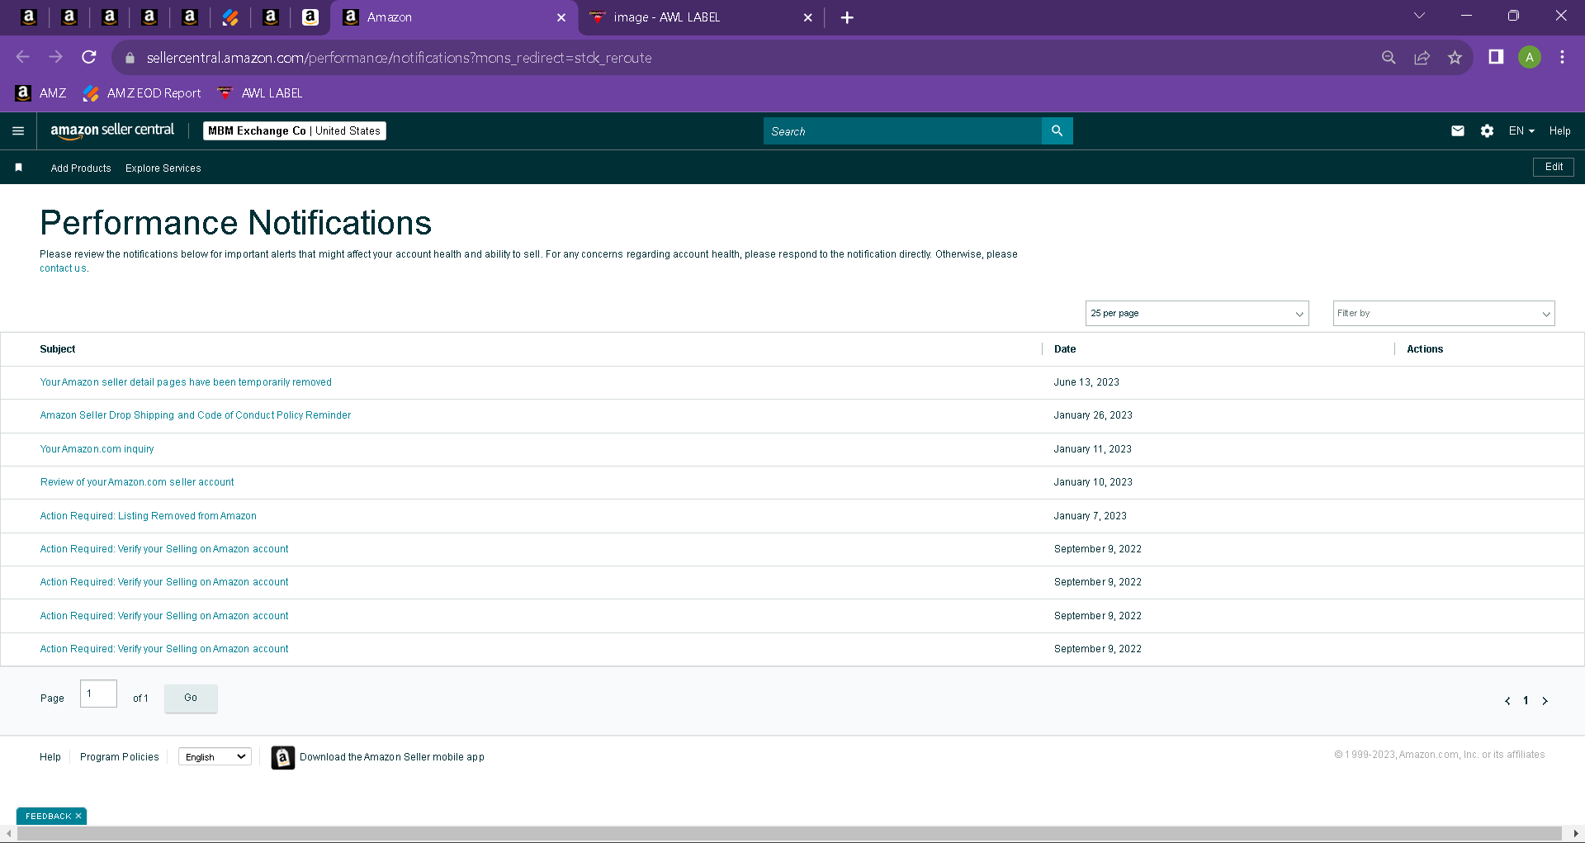Viewport: 1585px width, 843px height.
Task: Open 'Action Required: Listing Removed from Amazon'
Action: click(149, 516)
